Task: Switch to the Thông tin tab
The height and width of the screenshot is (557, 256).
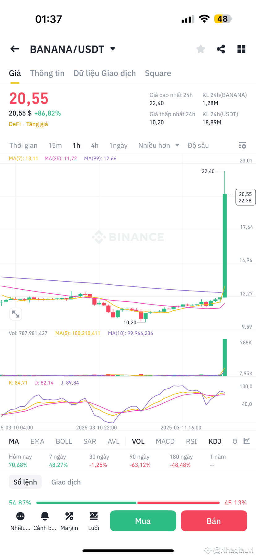Action: coord(47,73)
